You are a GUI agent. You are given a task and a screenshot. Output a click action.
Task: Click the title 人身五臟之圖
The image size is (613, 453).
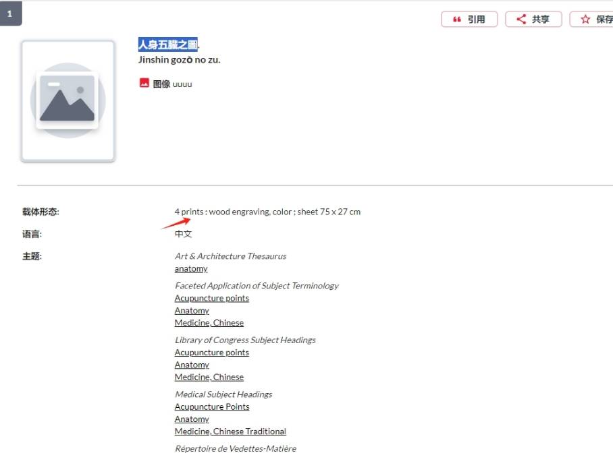click(x=168, y=44)
